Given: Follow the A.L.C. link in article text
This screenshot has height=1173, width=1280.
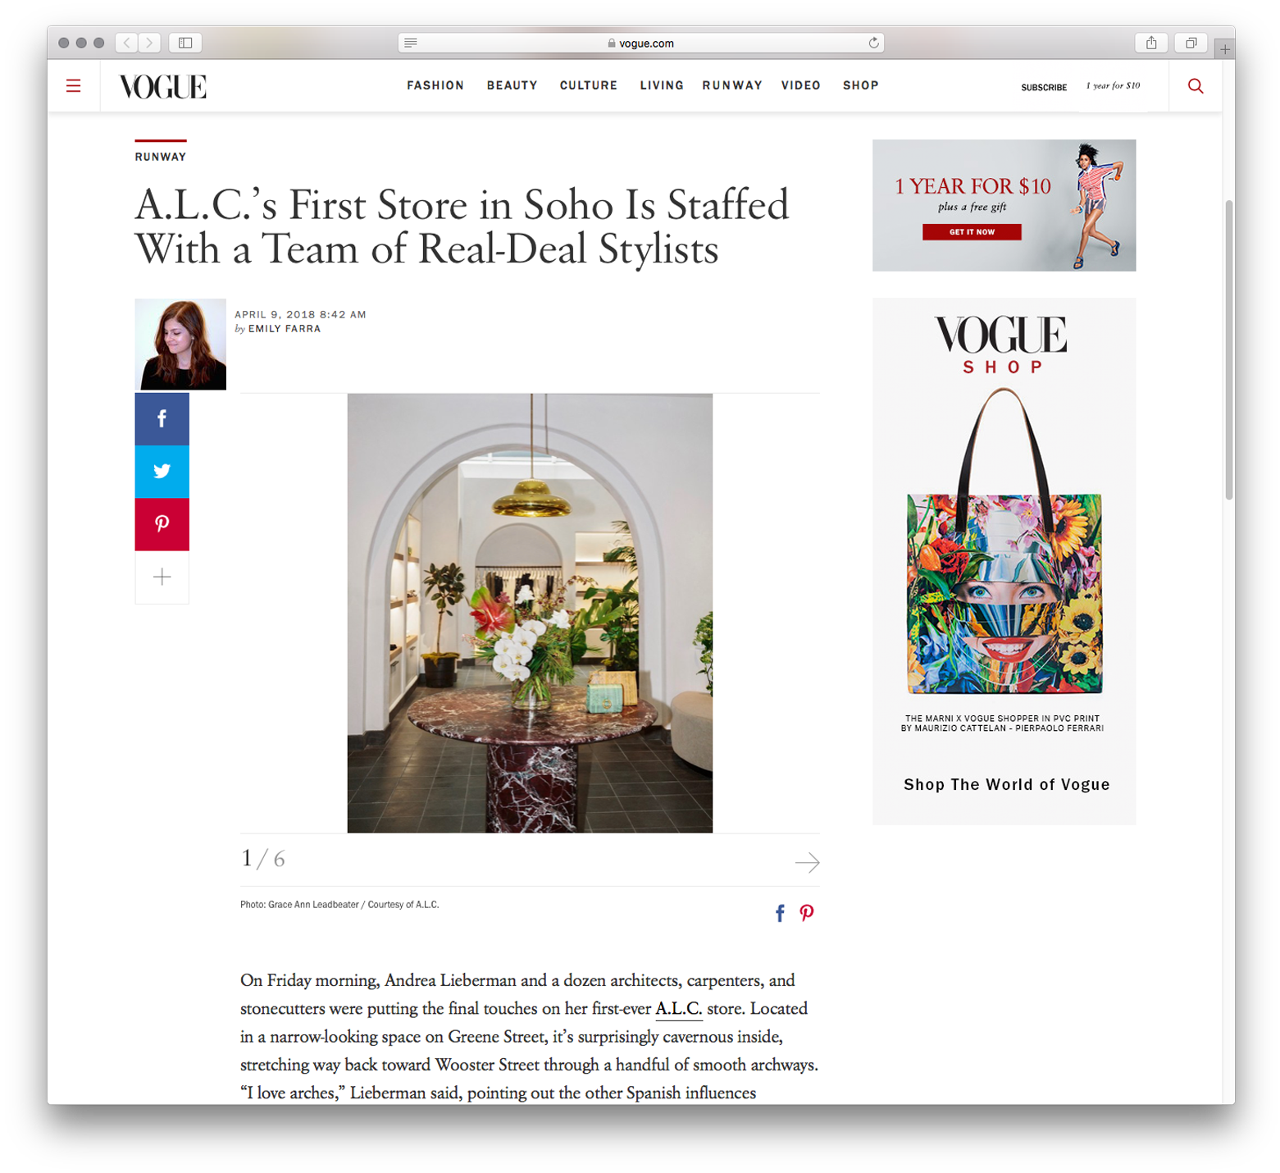Looking at the screenshot, I should (679, 1008).
